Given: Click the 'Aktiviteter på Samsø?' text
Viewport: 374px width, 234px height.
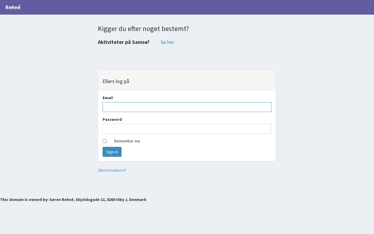Looking at the screenshot, I should (124, 42).
